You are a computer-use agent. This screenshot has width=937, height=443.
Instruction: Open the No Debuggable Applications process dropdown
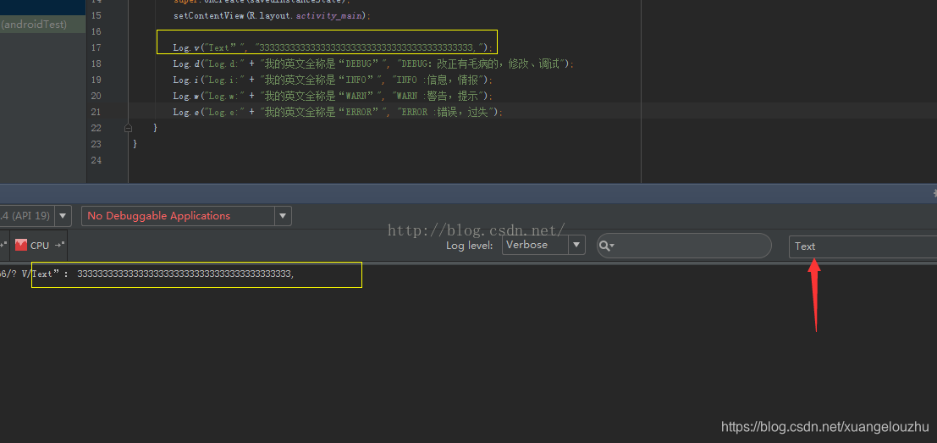click(186, 216)
